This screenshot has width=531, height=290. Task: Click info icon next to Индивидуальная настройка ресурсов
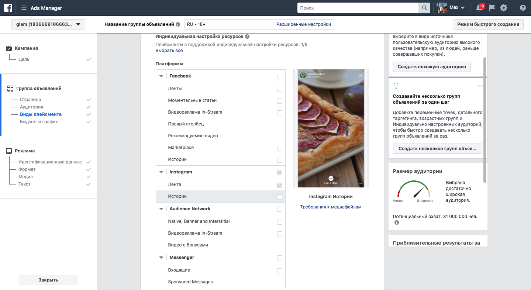[x=247, y=37]
